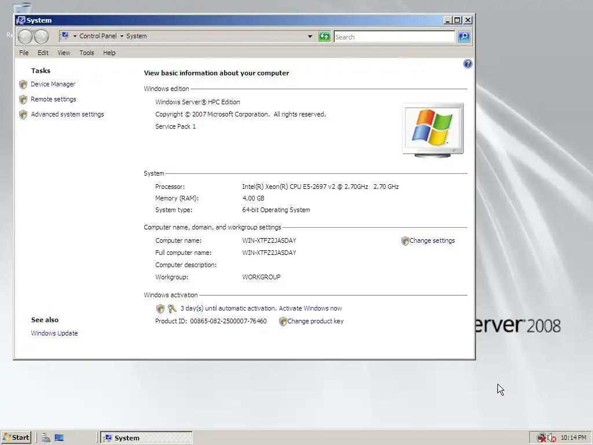Viewport: 593px width, 445px height.
Task: Open the Edit menu
Action: coord(43,53)
